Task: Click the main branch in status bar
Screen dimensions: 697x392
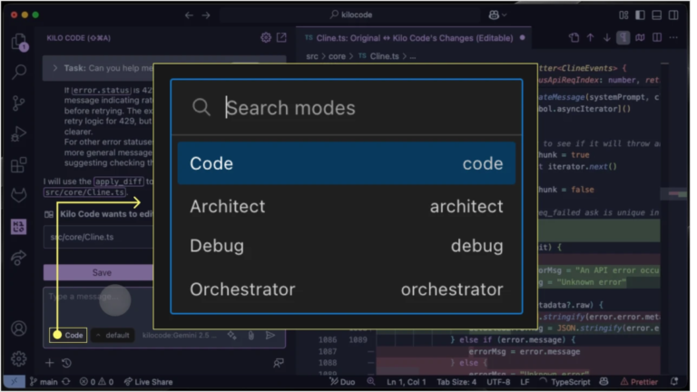Action: pos(44,382)
